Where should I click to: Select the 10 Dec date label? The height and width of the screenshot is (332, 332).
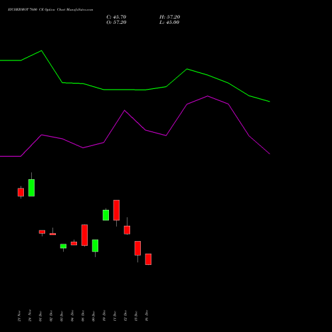pos(104,316)
